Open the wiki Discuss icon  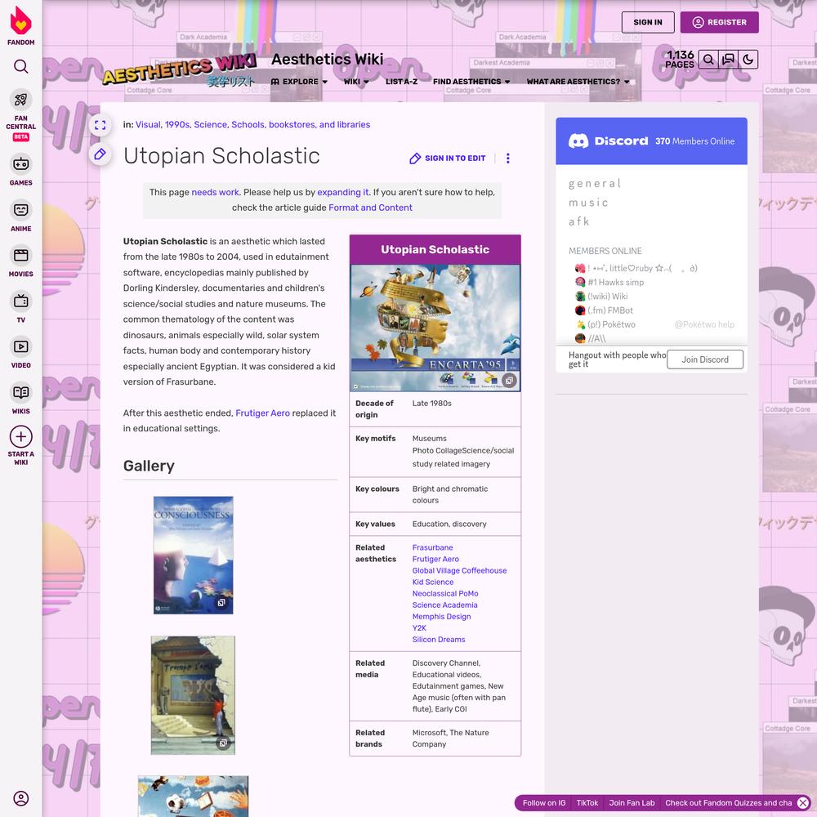pyautogui.click(x=728, y=60)
